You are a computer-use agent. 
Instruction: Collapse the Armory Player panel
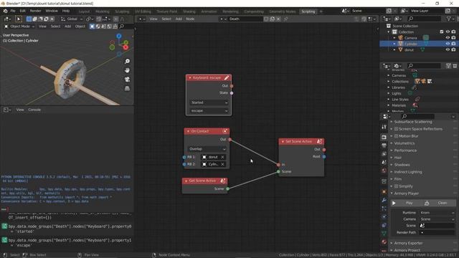(407, 193)
